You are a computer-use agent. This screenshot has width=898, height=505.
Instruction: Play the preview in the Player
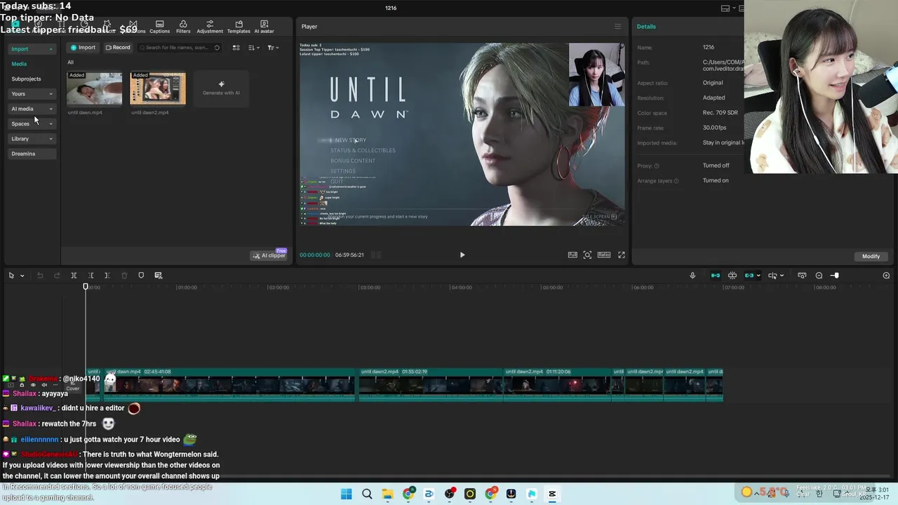tap(462, 255)
